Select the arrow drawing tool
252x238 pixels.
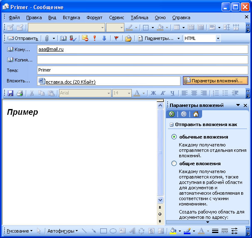(x=94, y=231)
